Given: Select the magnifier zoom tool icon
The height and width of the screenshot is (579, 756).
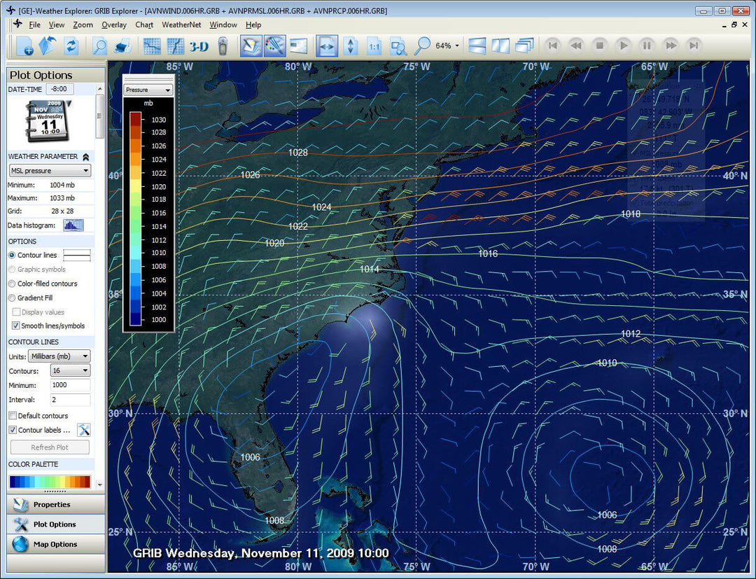Looking at the screenshot, I should (x=422, y=46).
